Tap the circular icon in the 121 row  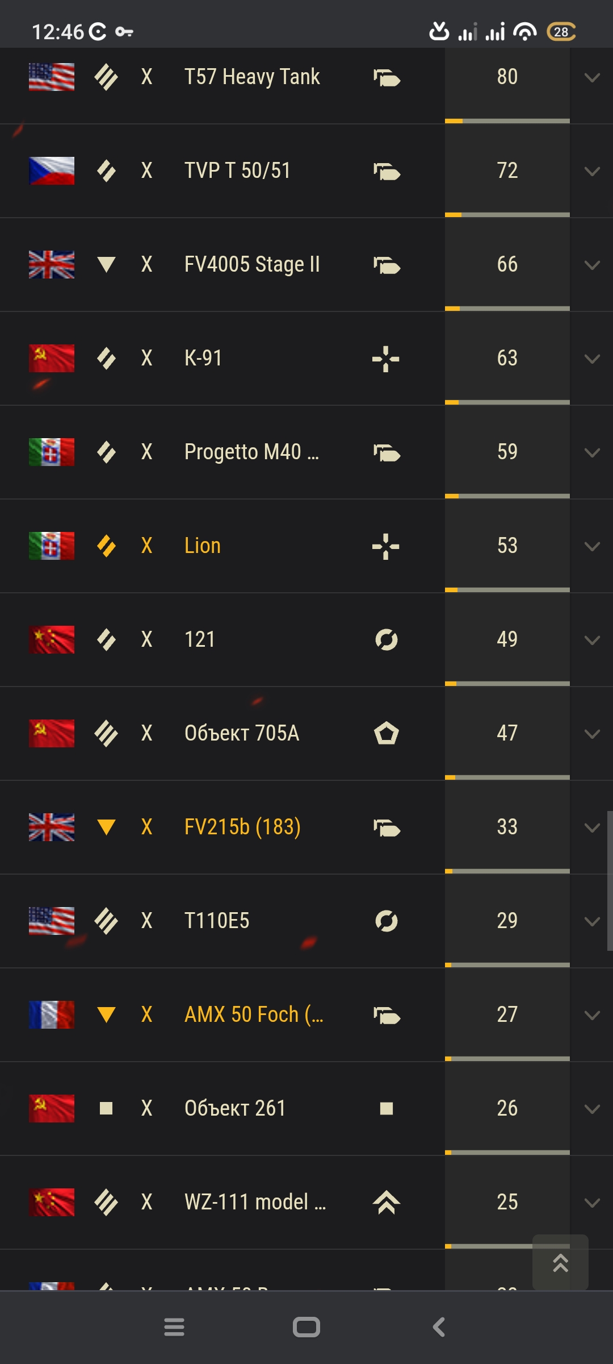(x=387, y=639)
